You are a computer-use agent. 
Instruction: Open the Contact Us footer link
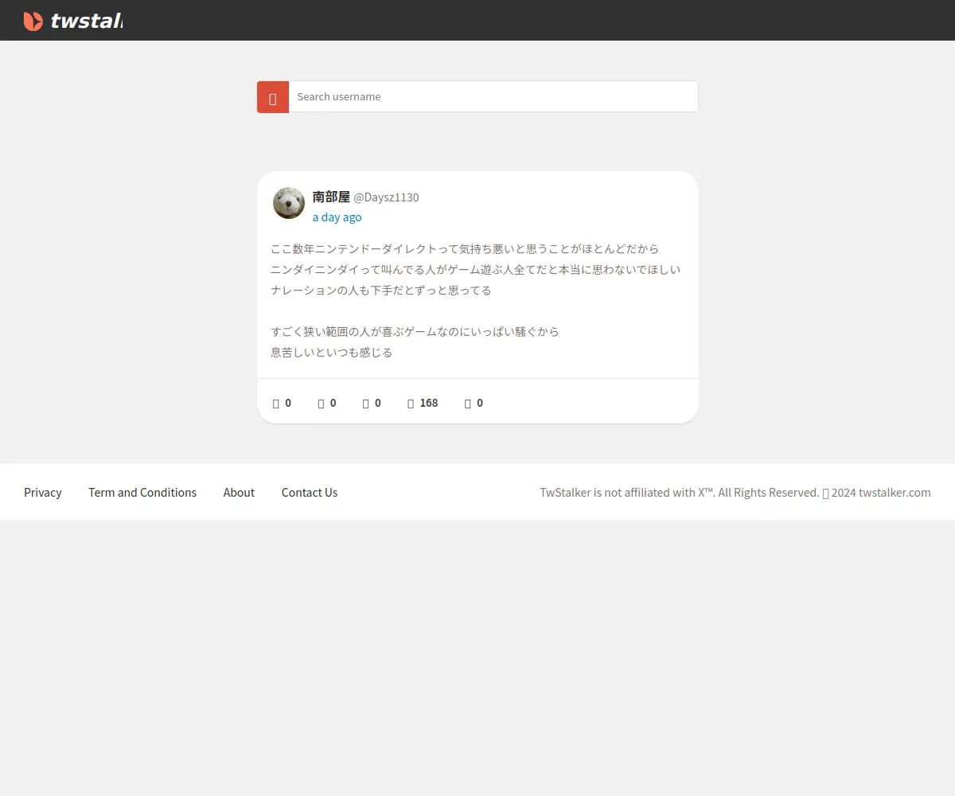click(310, 493)
